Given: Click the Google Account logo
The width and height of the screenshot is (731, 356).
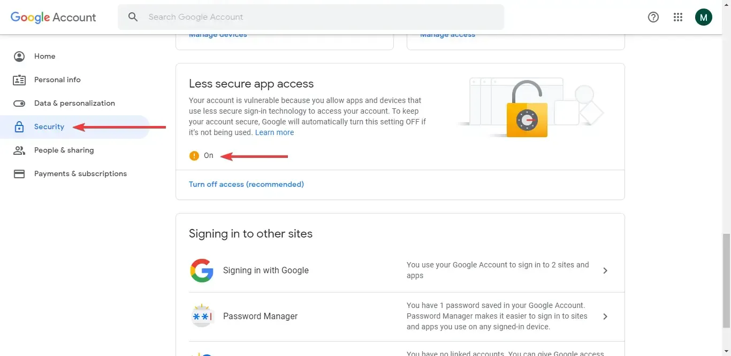Looking at the screenshot, I should point(52,17).
